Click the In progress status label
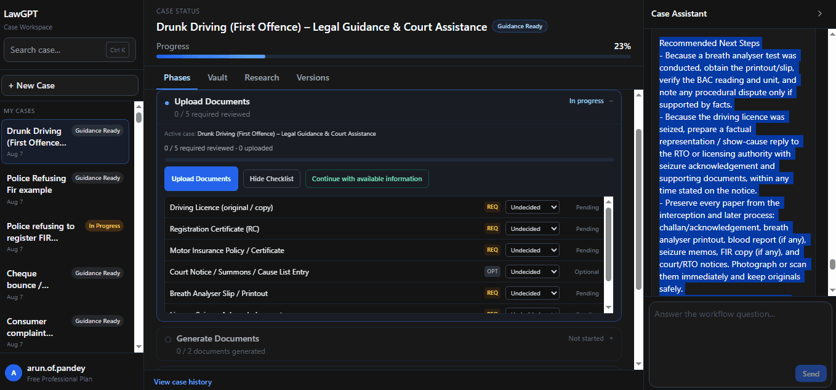This screenshot has width=836, height=390. 586,101
